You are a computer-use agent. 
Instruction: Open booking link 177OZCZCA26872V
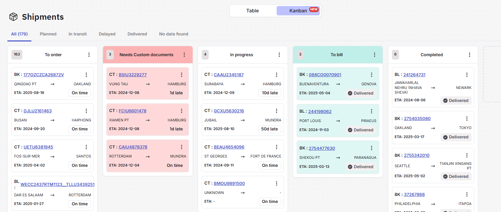(x=43, y=75)
